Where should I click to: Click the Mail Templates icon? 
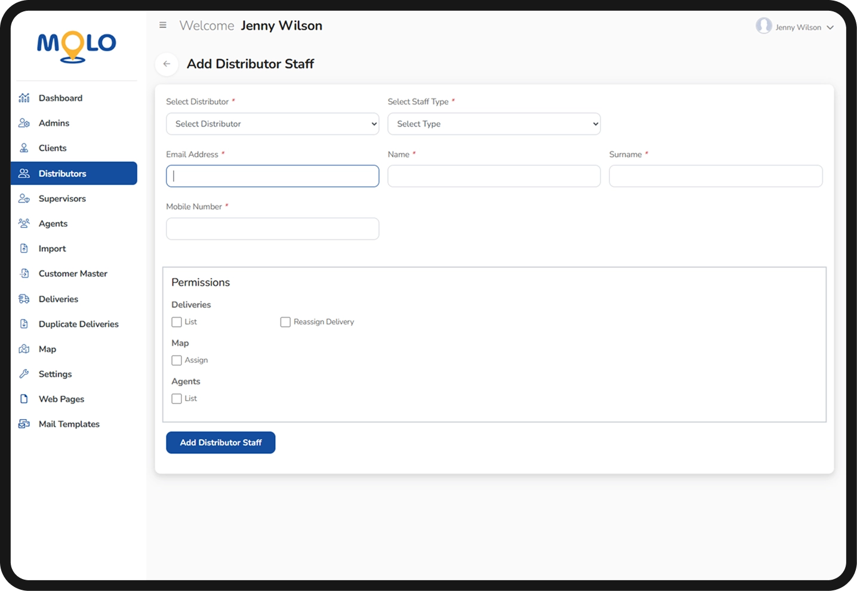[24, 424]
